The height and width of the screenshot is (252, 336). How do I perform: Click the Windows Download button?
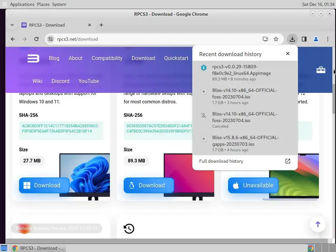[x=44, y=185]
